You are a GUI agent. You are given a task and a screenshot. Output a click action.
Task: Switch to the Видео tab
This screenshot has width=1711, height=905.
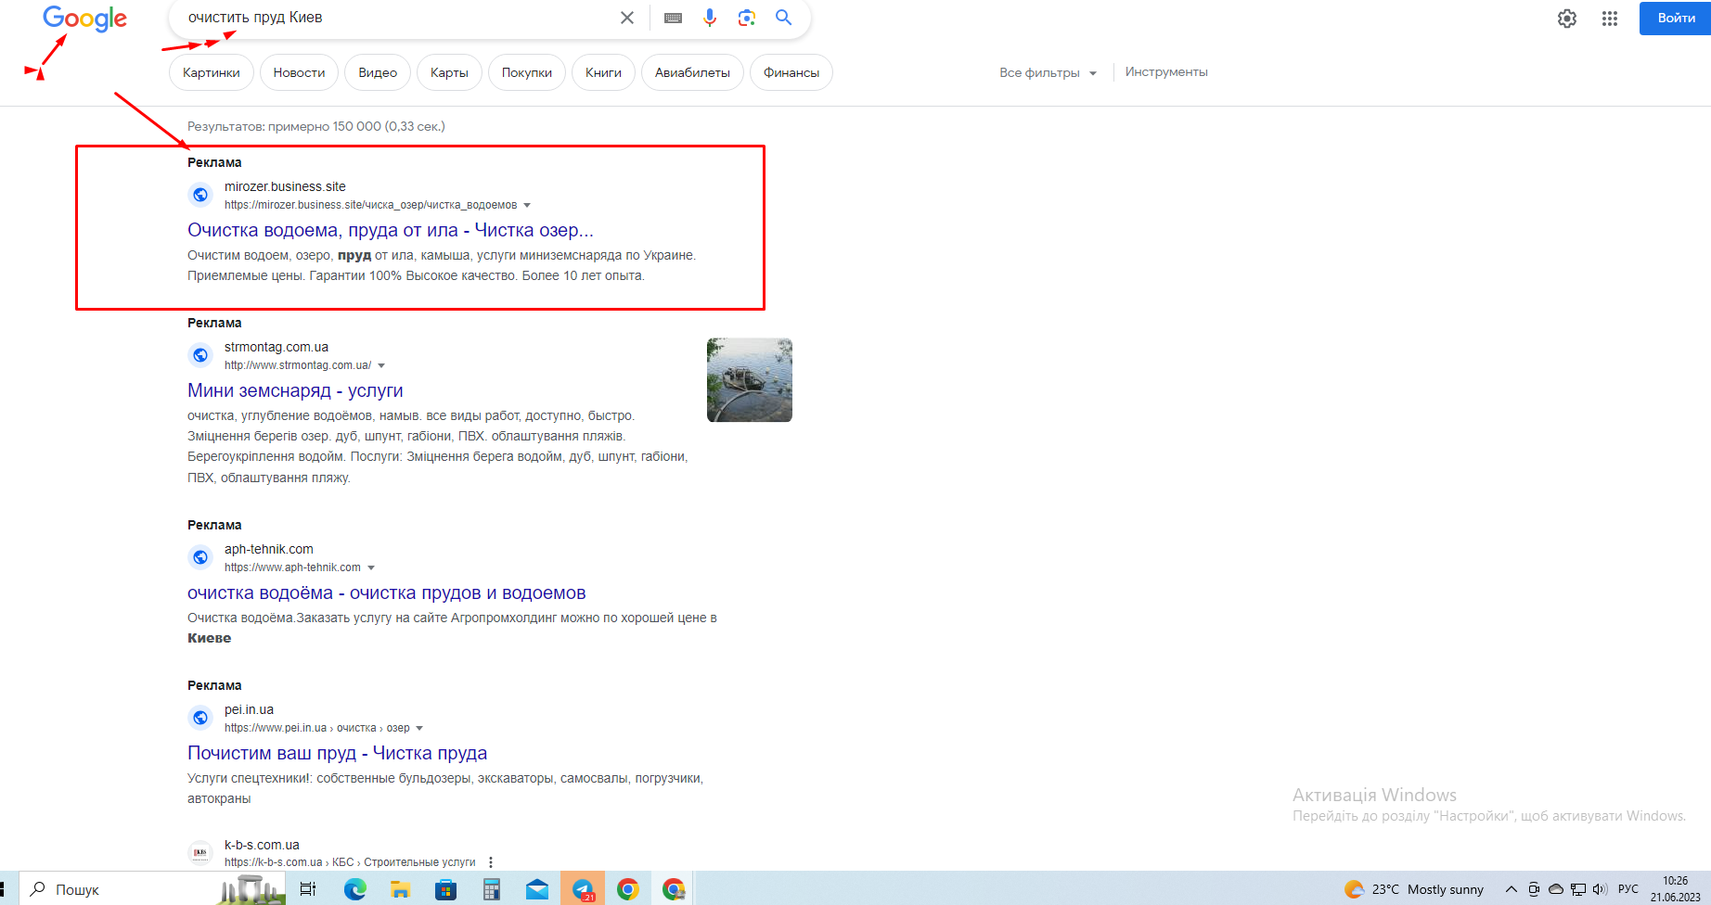(378, 72)
